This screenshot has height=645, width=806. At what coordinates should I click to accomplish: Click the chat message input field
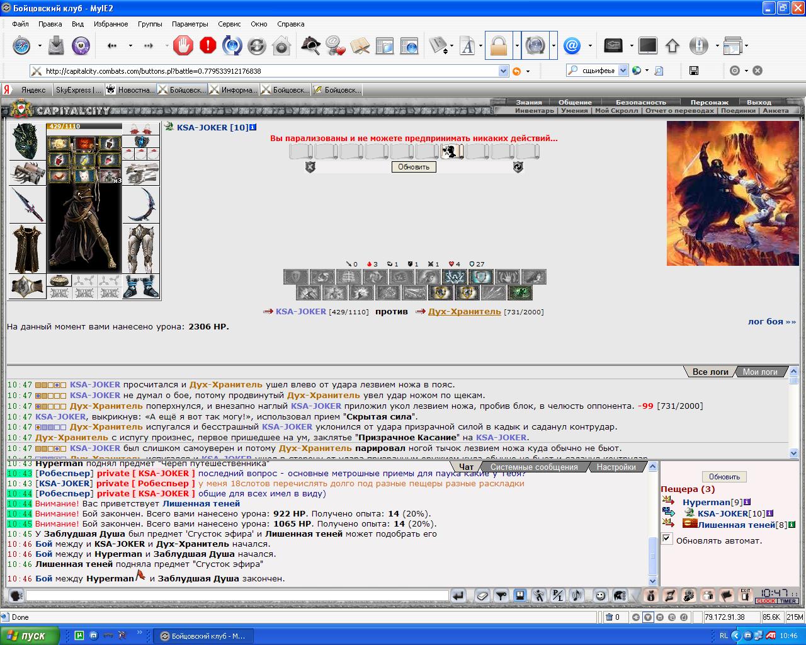point(237,595)
